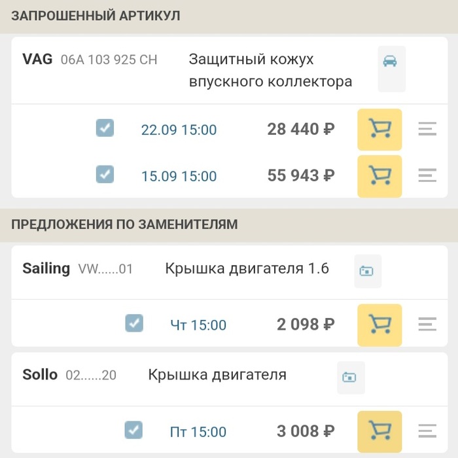Toggle checkbox for the 15.09 15:00 offer

coord(105,175)
